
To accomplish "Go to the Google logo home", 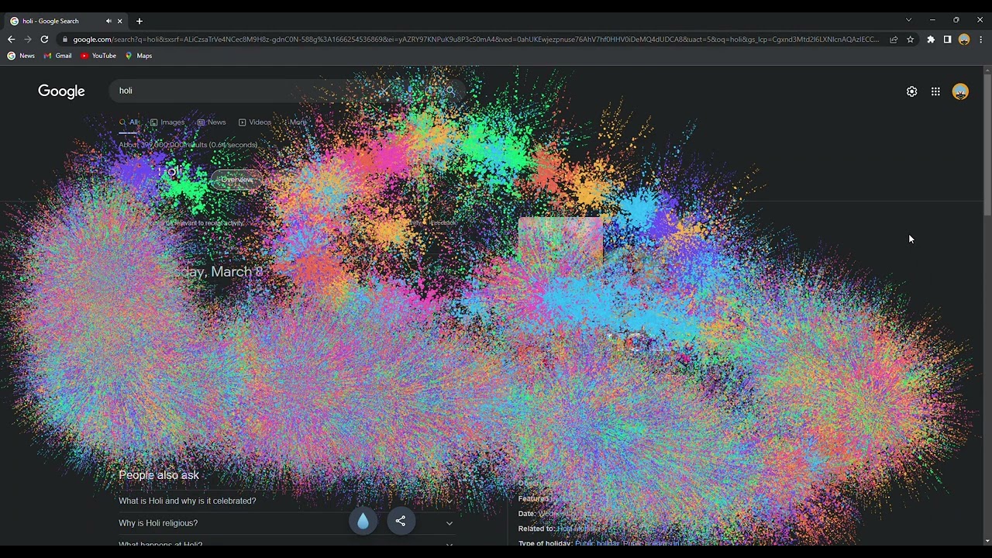I will point(61,91).
